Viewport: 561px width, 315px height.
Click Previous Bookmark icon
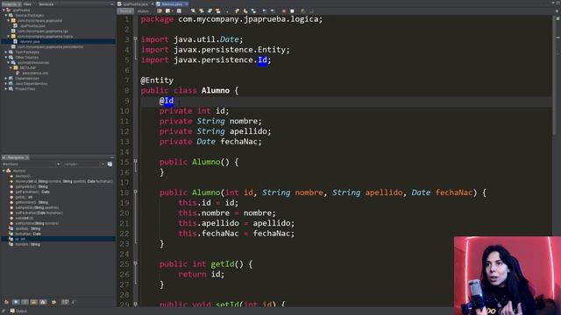click(237, 11)
